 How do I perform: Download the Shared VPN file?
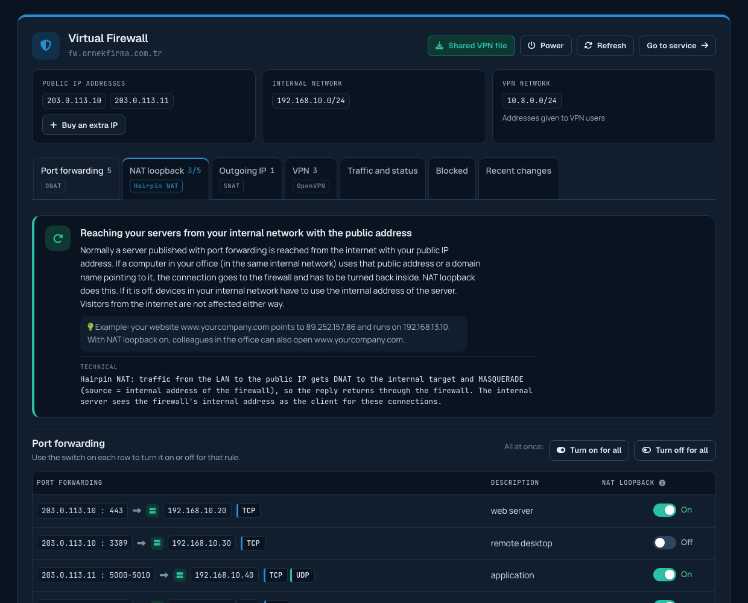point(471,46)
